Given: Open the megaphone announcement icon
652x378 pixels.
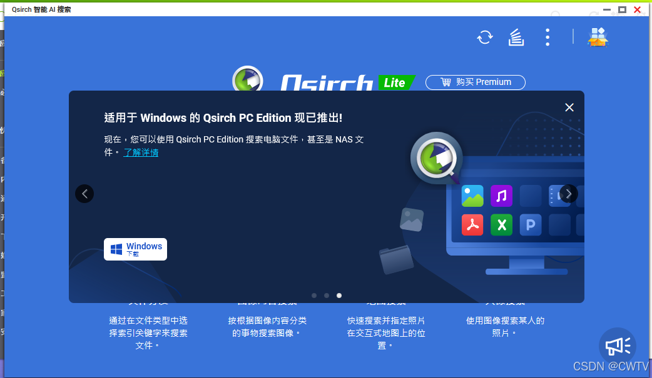Looking at the screenshot, I should 618,346.
